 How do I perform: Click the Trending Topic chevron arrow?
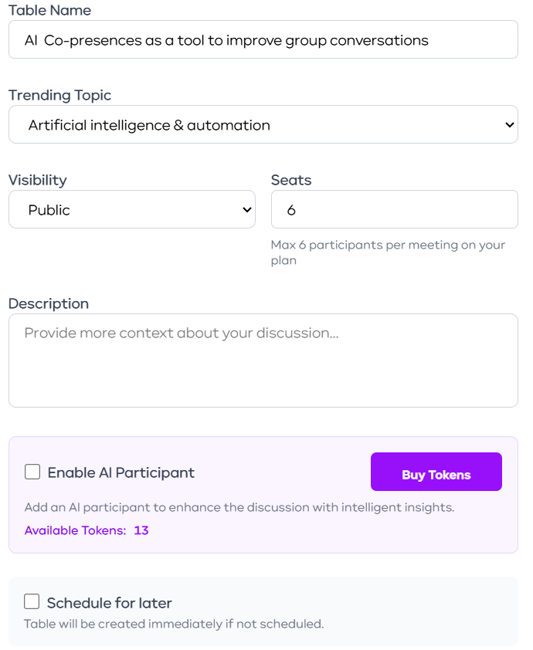pos(508,124)
